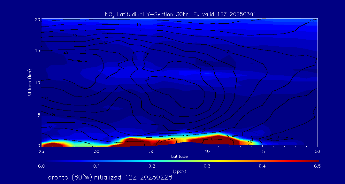Click altitude axis tick label "15"
This screenshot has width=345, height=184.
click(x=38, y=50)
